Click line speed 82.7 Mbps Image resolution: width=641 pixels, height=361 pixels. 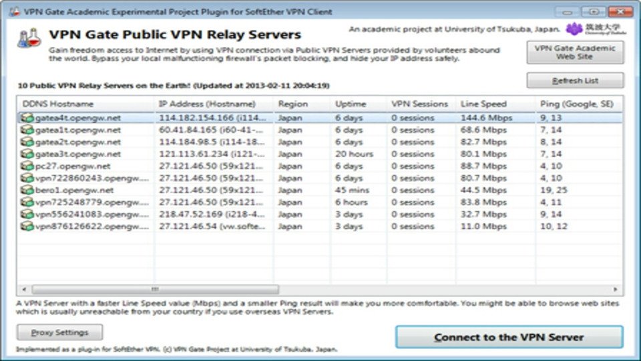(483, 142)
